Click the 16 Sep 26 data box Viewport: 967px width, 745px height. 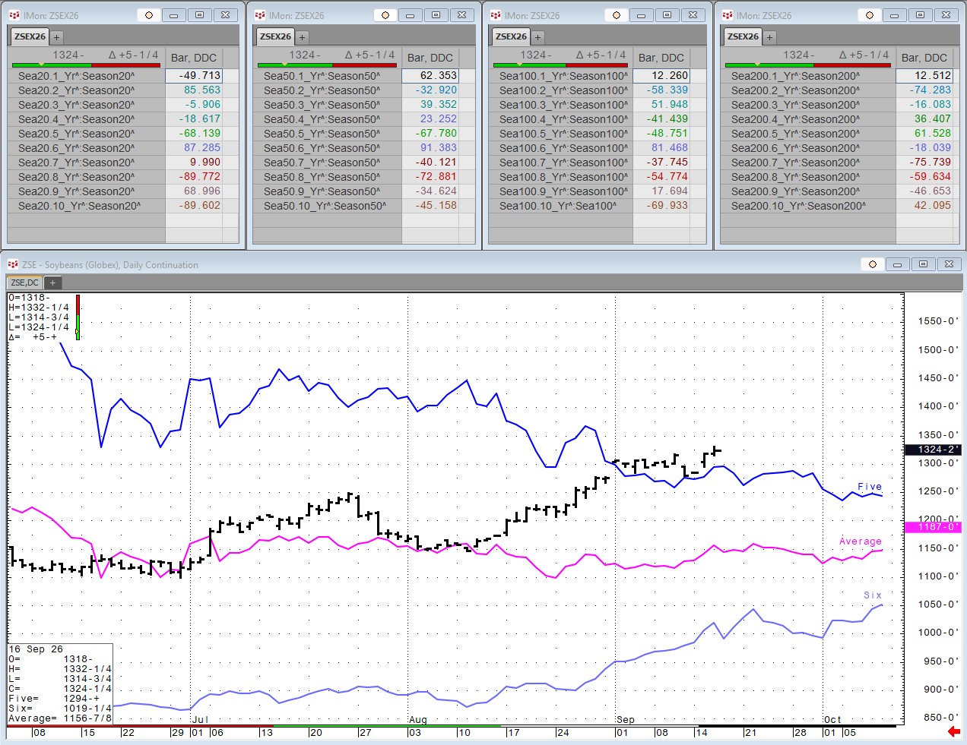coord(60,683)
